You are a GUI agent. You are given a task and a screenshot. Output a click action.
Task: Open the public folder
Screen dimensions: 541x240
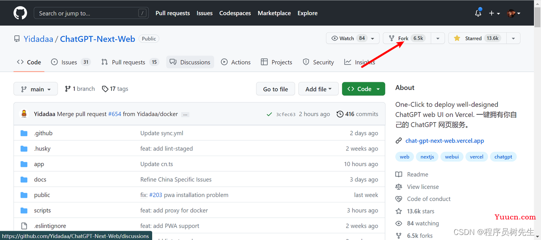pyautogui.click(x=42, y=195)
